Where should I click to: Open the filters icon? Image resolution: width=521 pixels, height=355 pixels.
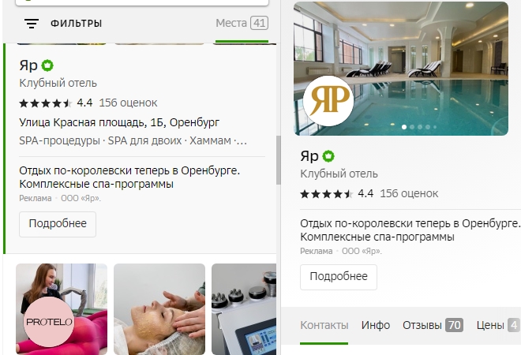click(x=32, y=23)
